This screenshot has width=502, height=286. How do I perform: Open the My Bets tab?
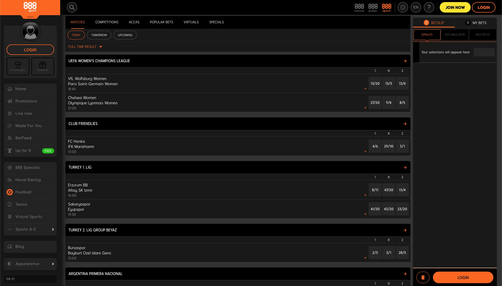point(476,23)
